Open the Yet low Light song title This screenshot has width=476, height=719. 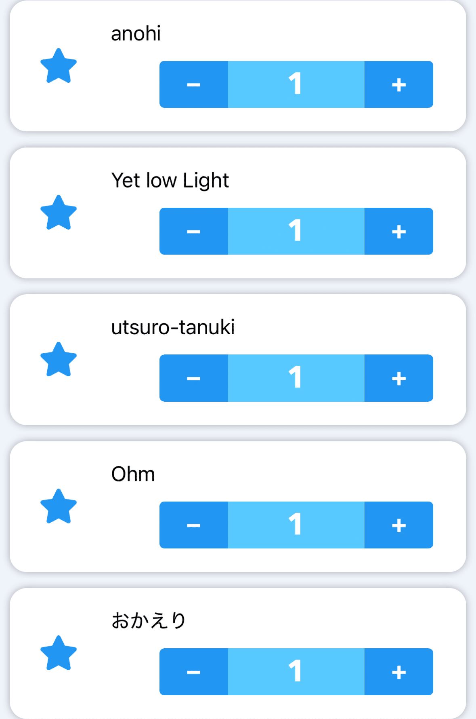170,180
